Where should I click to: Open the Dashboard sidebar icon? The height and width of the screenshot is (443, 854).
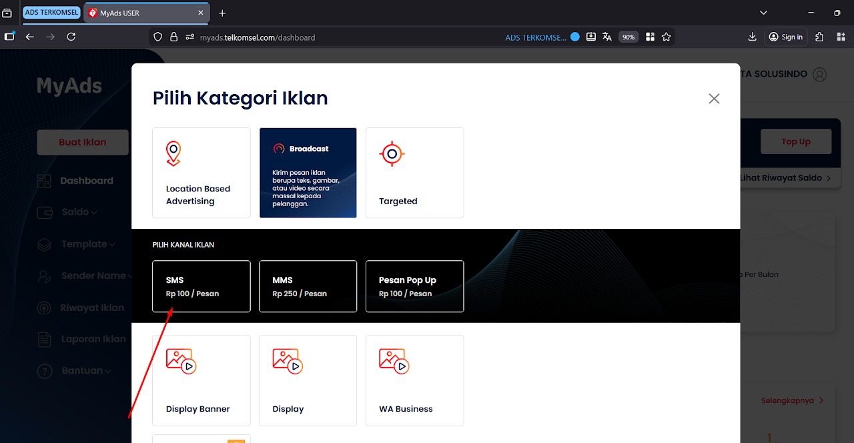(44, 181)
